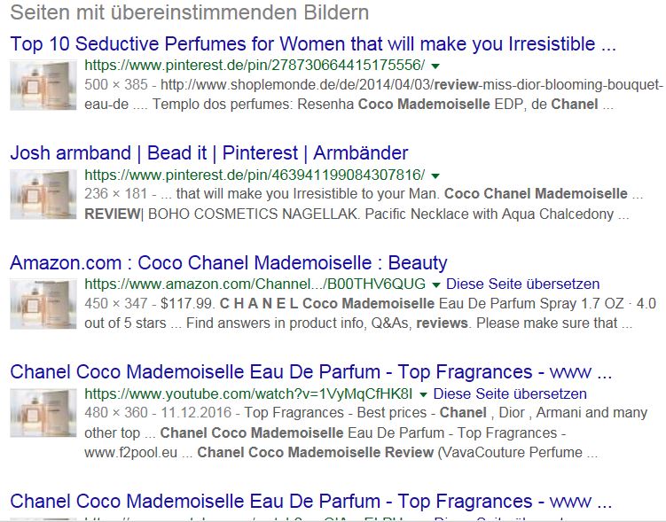This screenshot has height=522, width=666.
Task: Expand dropdown arrow next to pinterest.de/pin/463941199084307816 URL
Action: (435, 175)
